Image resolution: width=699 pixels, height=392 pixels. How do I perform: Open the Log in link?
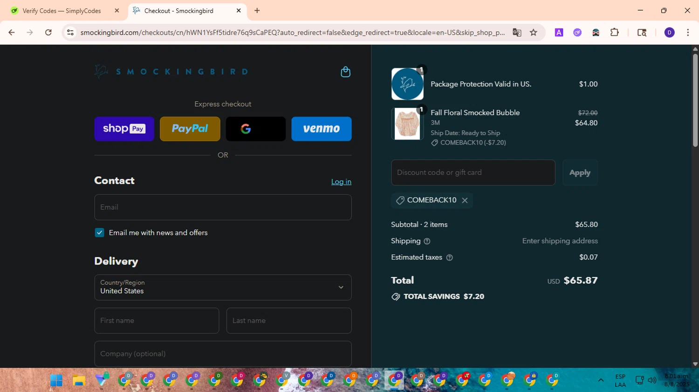(x=341, y=182)
